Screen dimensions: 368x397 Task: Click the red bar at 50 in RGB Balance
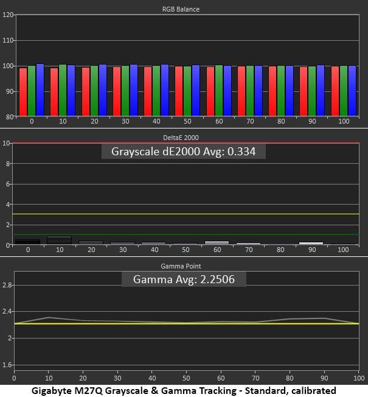pyautogui.click(x=179, y=91)
